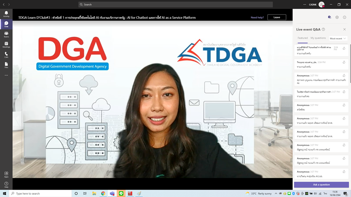Open the Most recent sort dropdown
Image resolution: width=351 pixels, height=197 pixels.
click(x=338, y=39)
